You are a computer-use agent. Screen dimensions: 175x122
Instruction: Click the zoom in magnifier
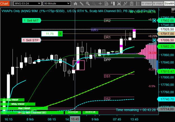[88, 4]
